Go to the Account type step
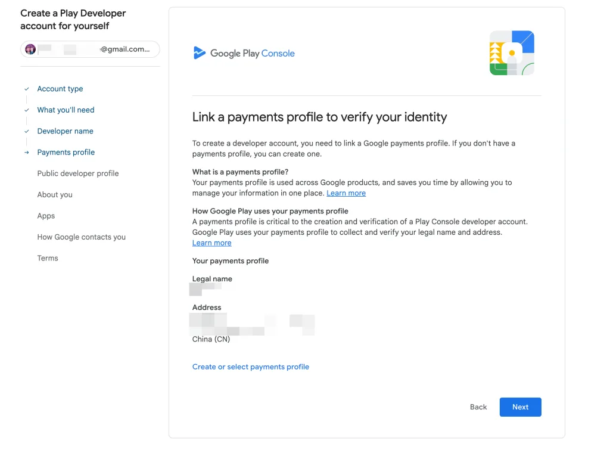Image resolution: width=610 pixels, height=450 pixels. pos(60,89)
